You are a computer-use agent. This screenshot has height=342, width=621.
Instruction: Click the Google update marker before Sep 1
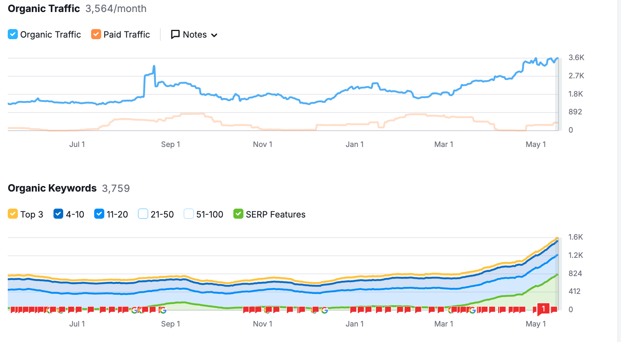click(x=162, y=310)
